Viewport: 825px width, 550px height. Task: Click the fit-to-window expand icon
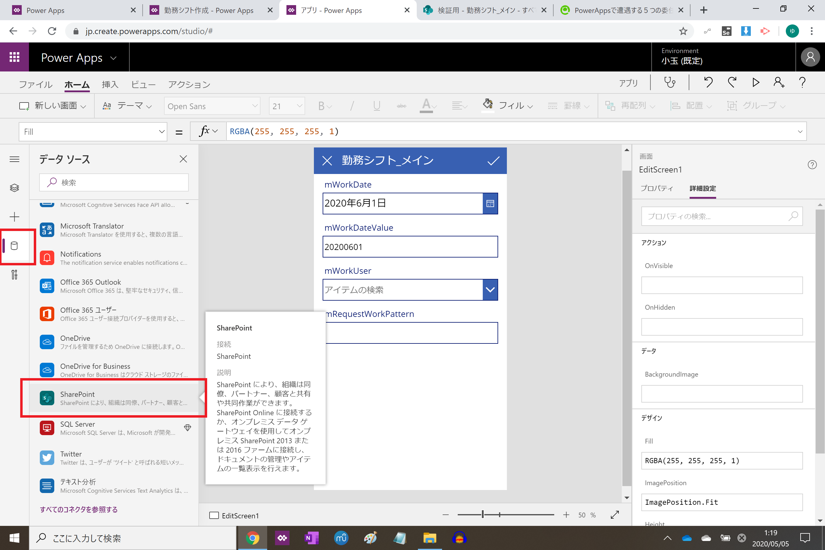tap(615, 515)
